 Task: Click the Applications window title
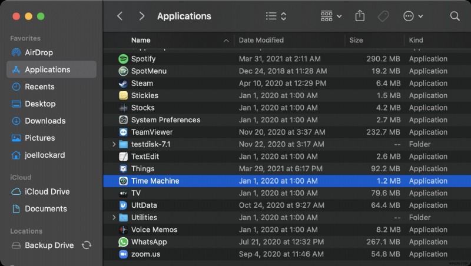coord(184,16)
